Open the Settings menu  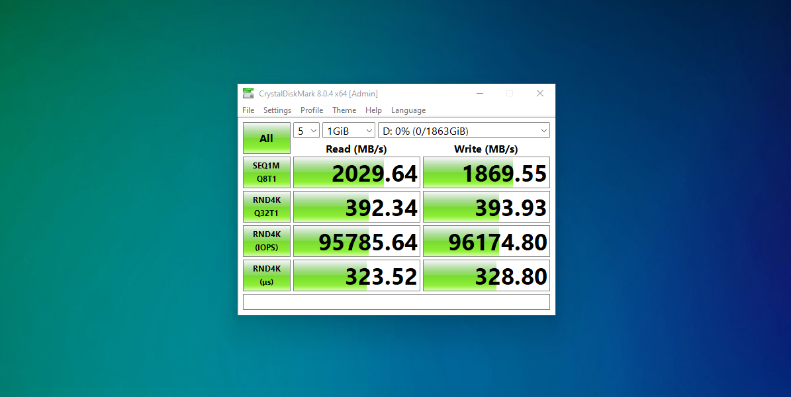[x=277, y=110]
